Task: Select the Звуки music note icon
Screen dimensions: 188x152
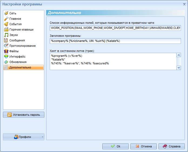Action: [6, 35]
